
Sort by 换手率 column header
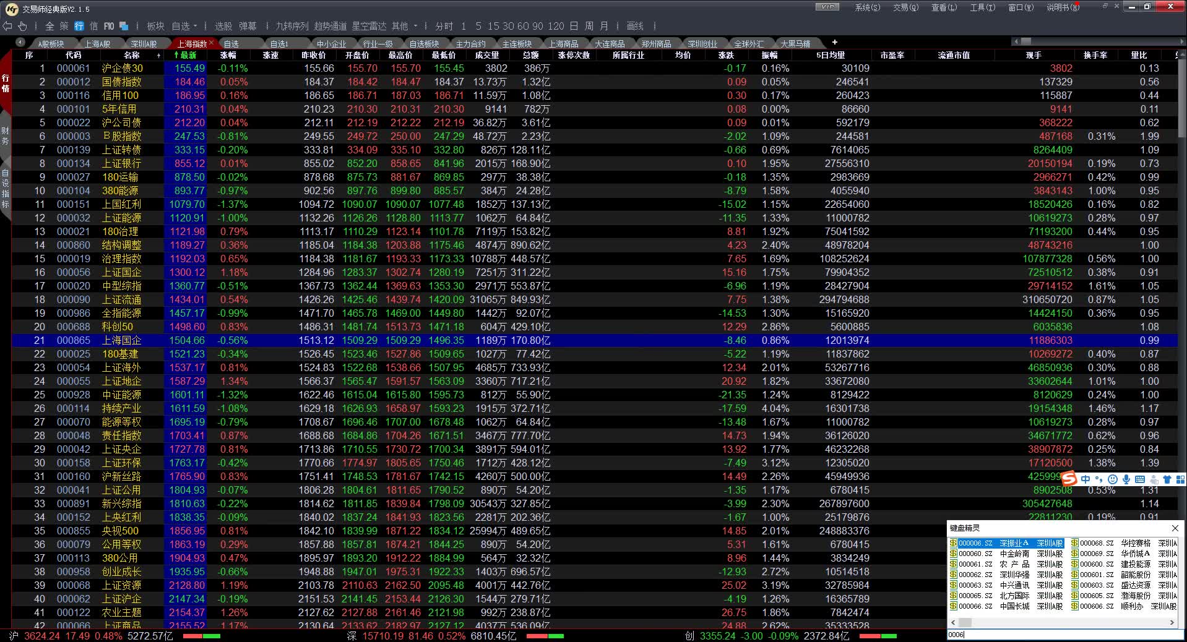click(x=1095, y=55)
